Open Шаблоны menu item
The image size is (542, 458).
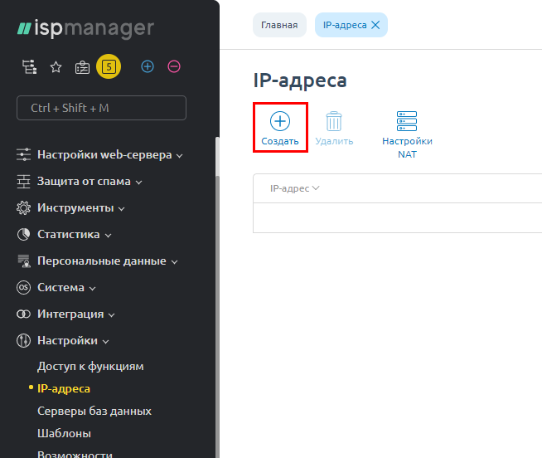pyautogui.click(x=65, y=433)
